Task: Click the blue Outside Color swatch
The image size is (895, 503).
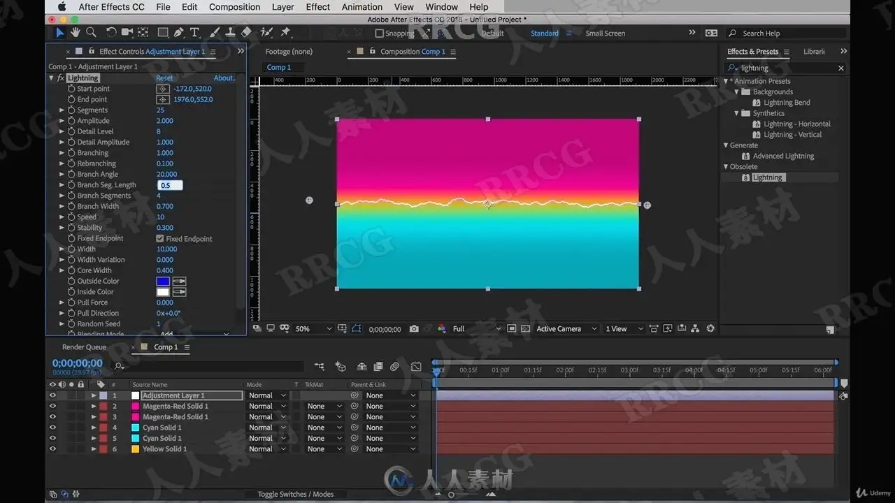Action: pos(163,281)
